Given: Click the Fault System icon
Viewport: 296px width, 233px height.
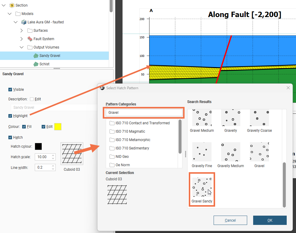Looking at the screenshot, I should tap(30, 39).
